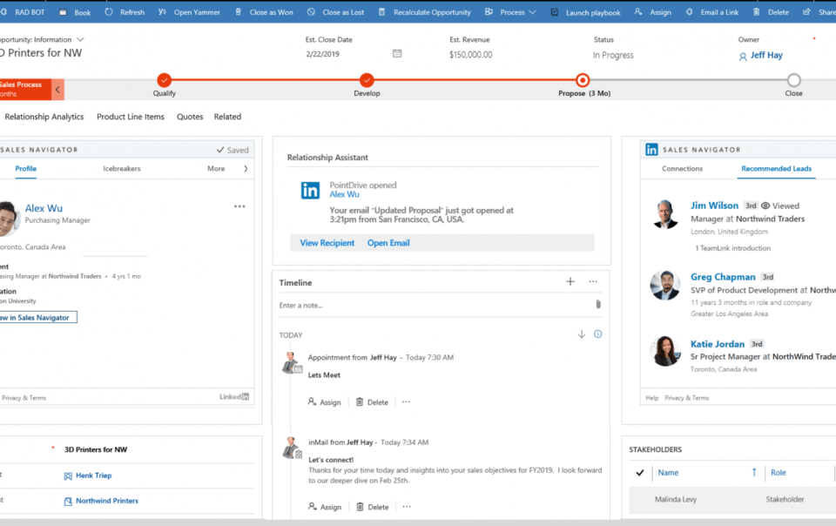Open Alex Wu profile options ellipsis
Viewport: 836px width, 526px height.
[x=239, y=207]
